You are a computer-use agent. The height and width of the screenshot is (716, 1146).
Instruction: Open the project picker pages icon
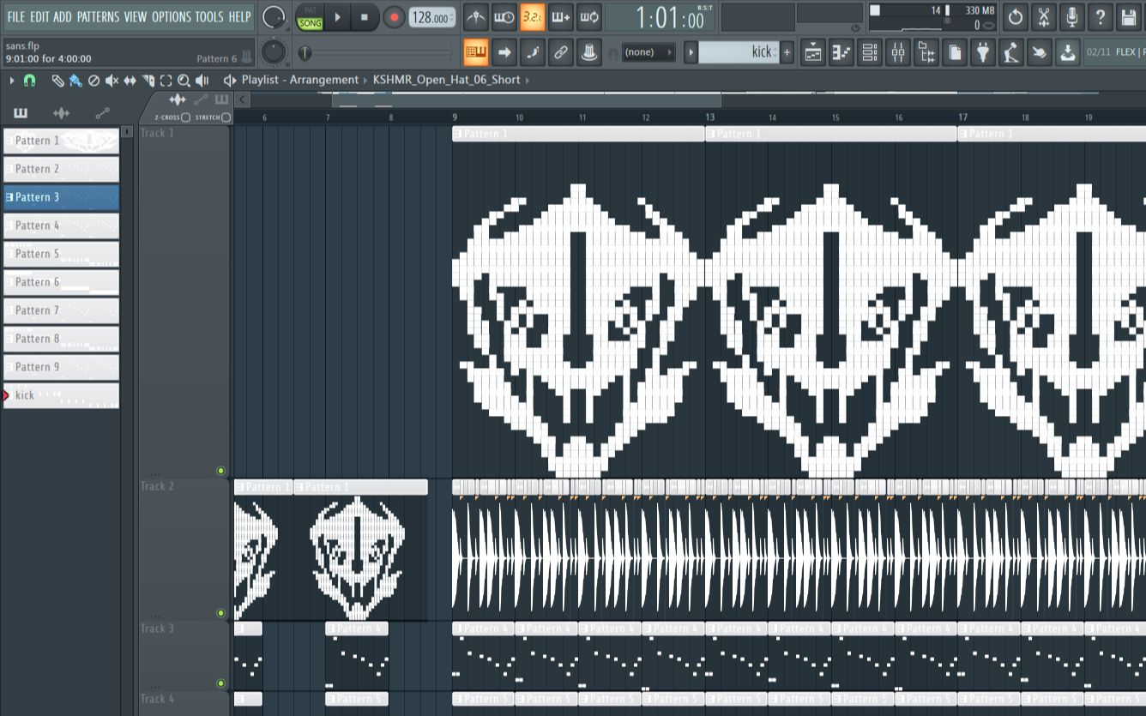955,52
